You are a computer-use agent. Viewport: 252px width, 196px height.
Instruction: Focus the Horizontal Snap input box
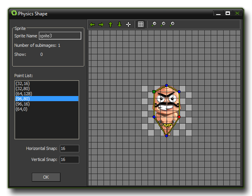coord(69,148)
